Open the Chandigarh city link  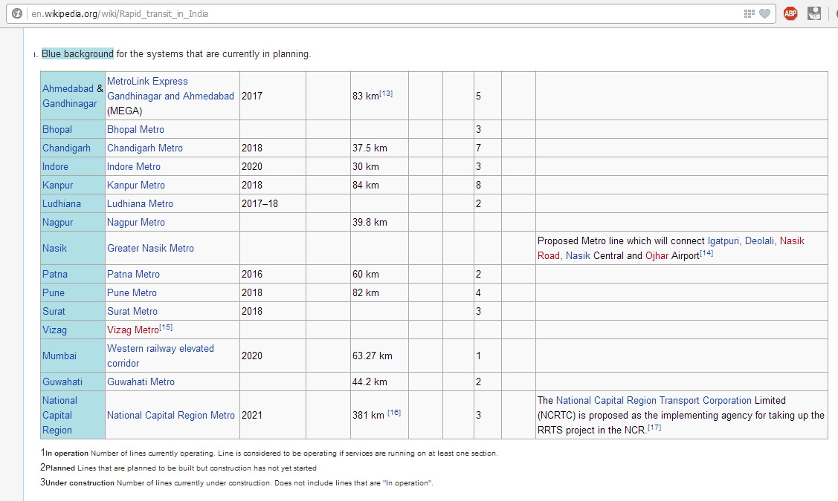[x=66, y=148]
